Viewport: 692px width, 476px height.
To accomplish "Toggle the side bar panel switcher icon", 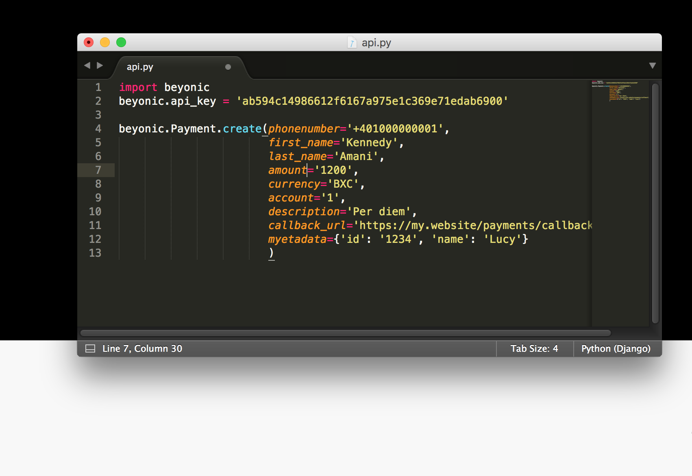I will point(90,348).
